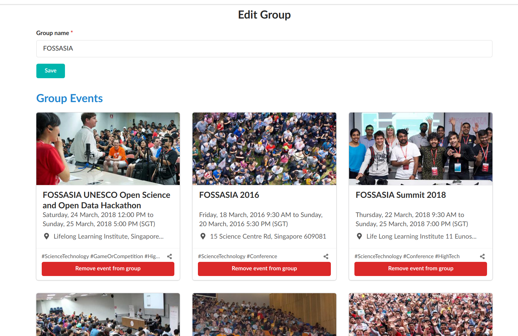Image resolution: width=518 pixels, height=336 pixels.
Task: Share the FOSSASIA UNESCO Hackathon event
Action: [170, 256]
